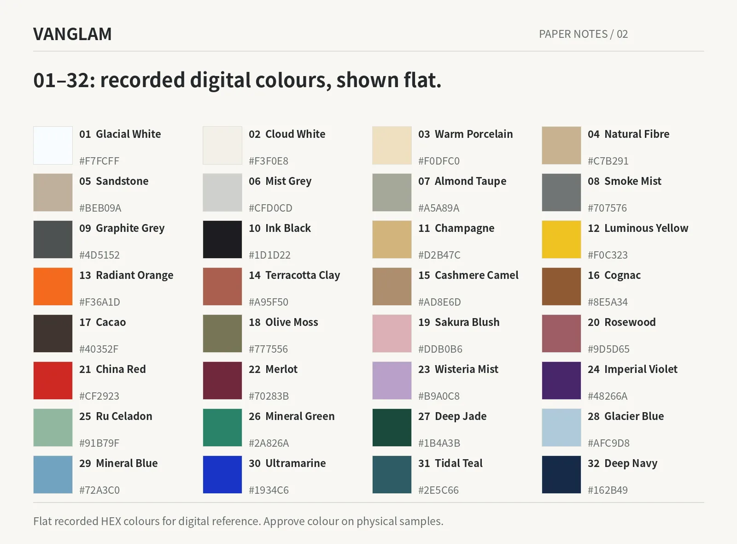Select the Deep Navy swatch
The height and width of the screenshot is (544, 737).
tap(562, 475)
